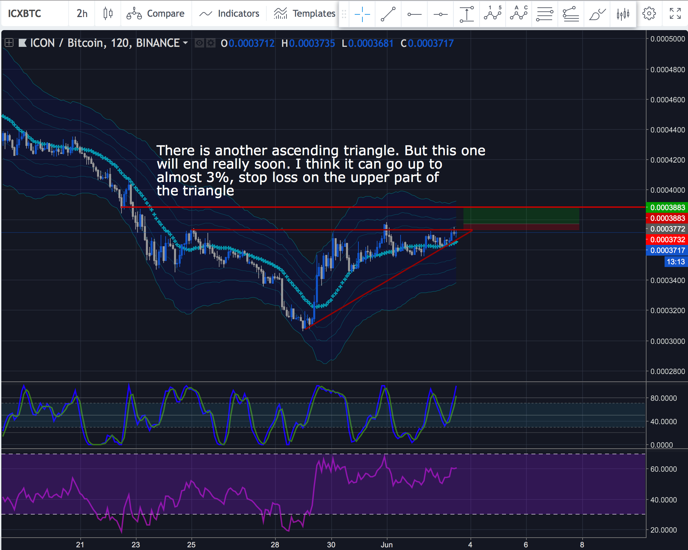Click the 0.0005000 price scale label
This screenshot has width=688, height=550.
(668, 39)
